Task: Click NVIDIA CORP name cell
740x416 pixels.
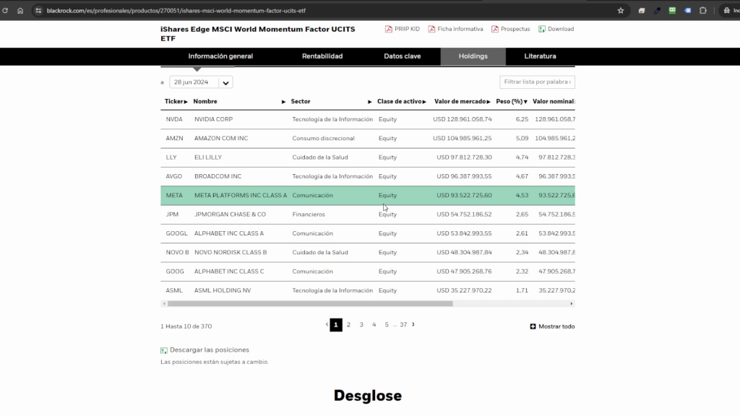Action: (213, 119)
